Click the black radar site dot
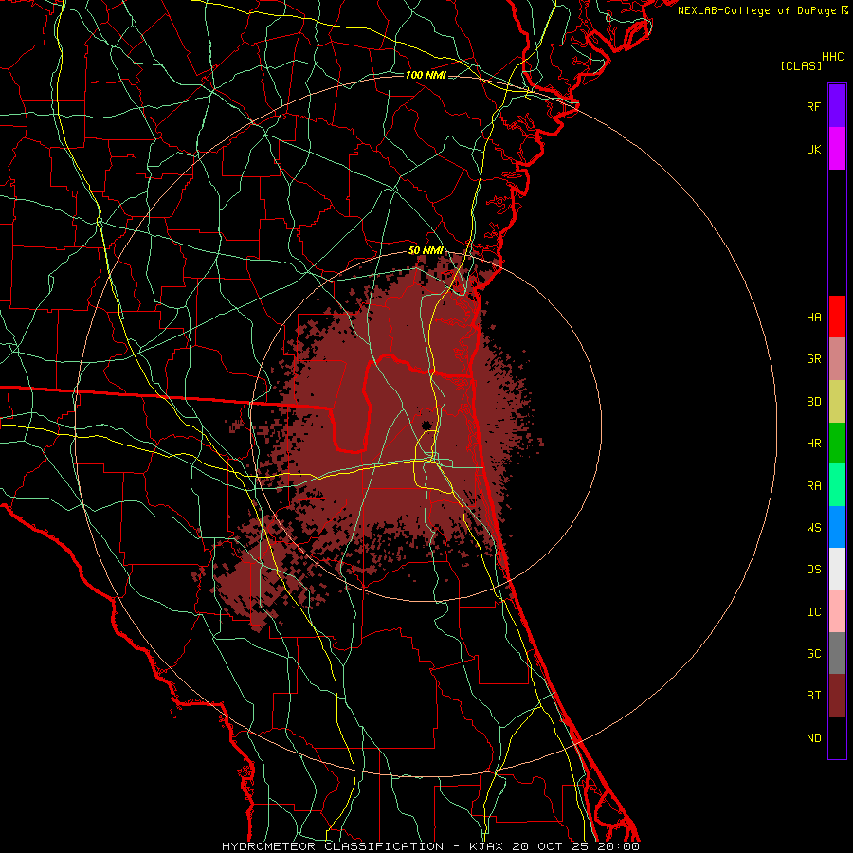The height and width of the screenshot is (853, 853). [x=426, y=426]
